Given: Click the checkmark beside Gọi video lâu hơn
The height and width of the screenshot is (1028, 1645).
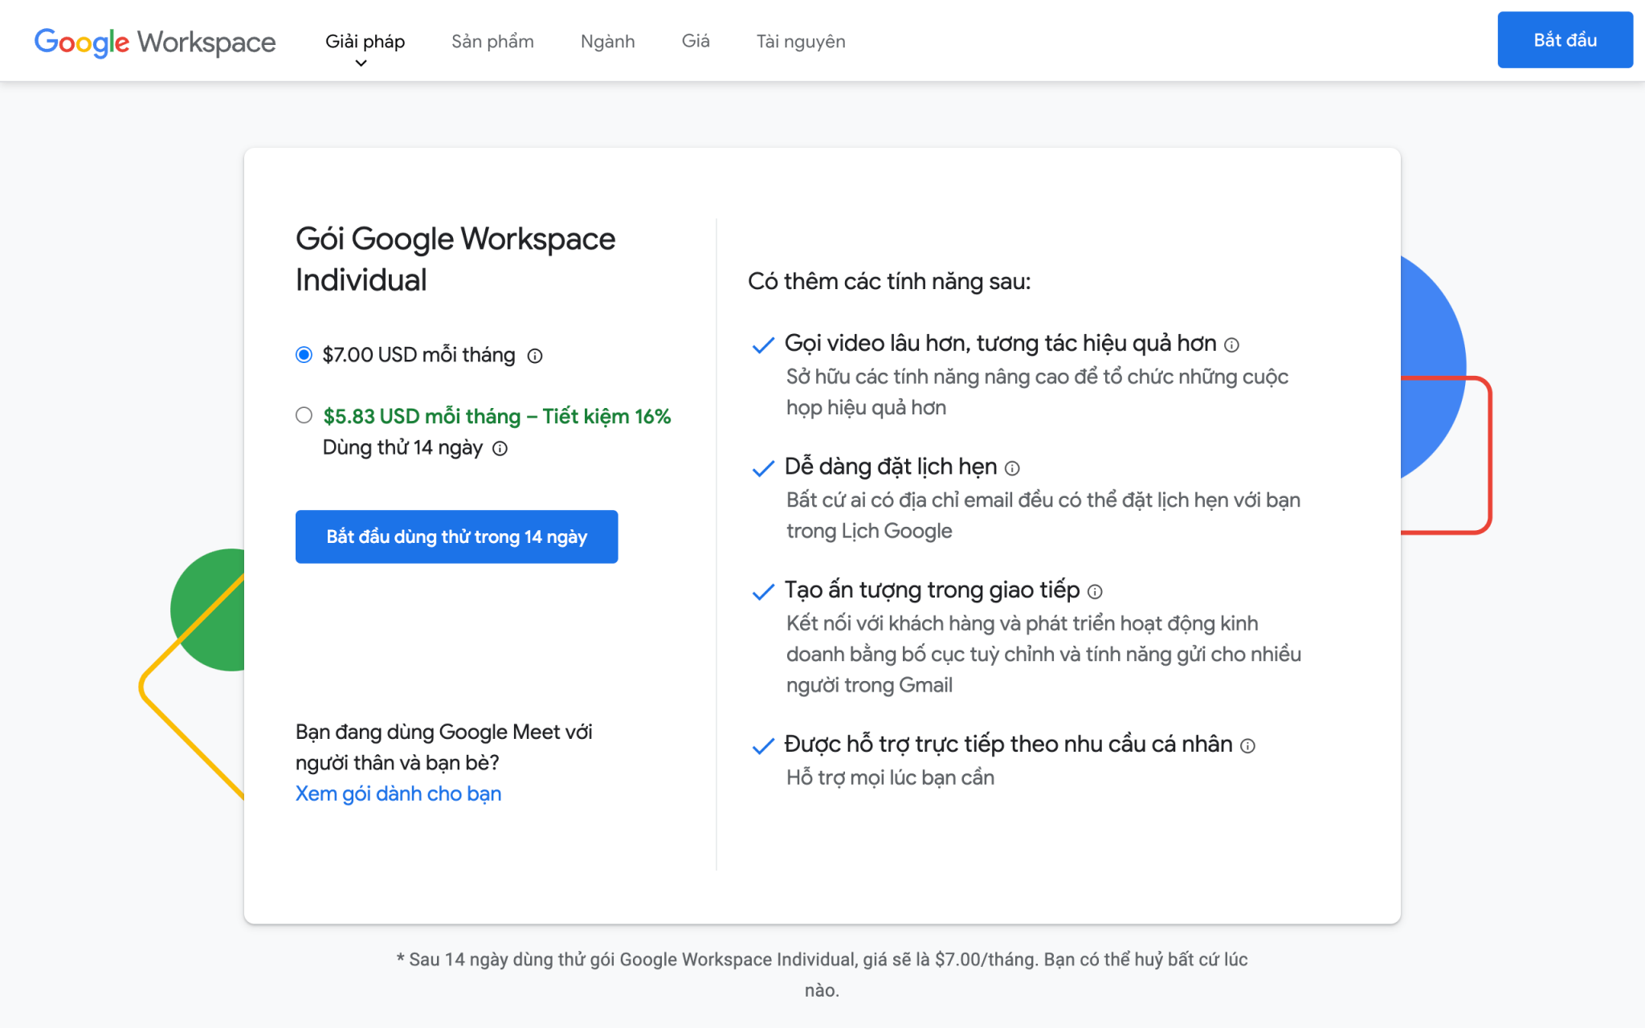Looking at the screenshot, I should [x=761, y=346].
